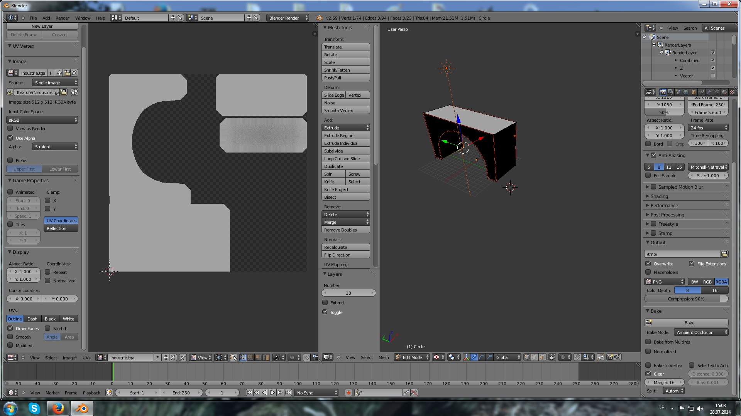The image size is (741, 416).
Task: Reload the Industrie.tga image file
Action: coord(74,92)
